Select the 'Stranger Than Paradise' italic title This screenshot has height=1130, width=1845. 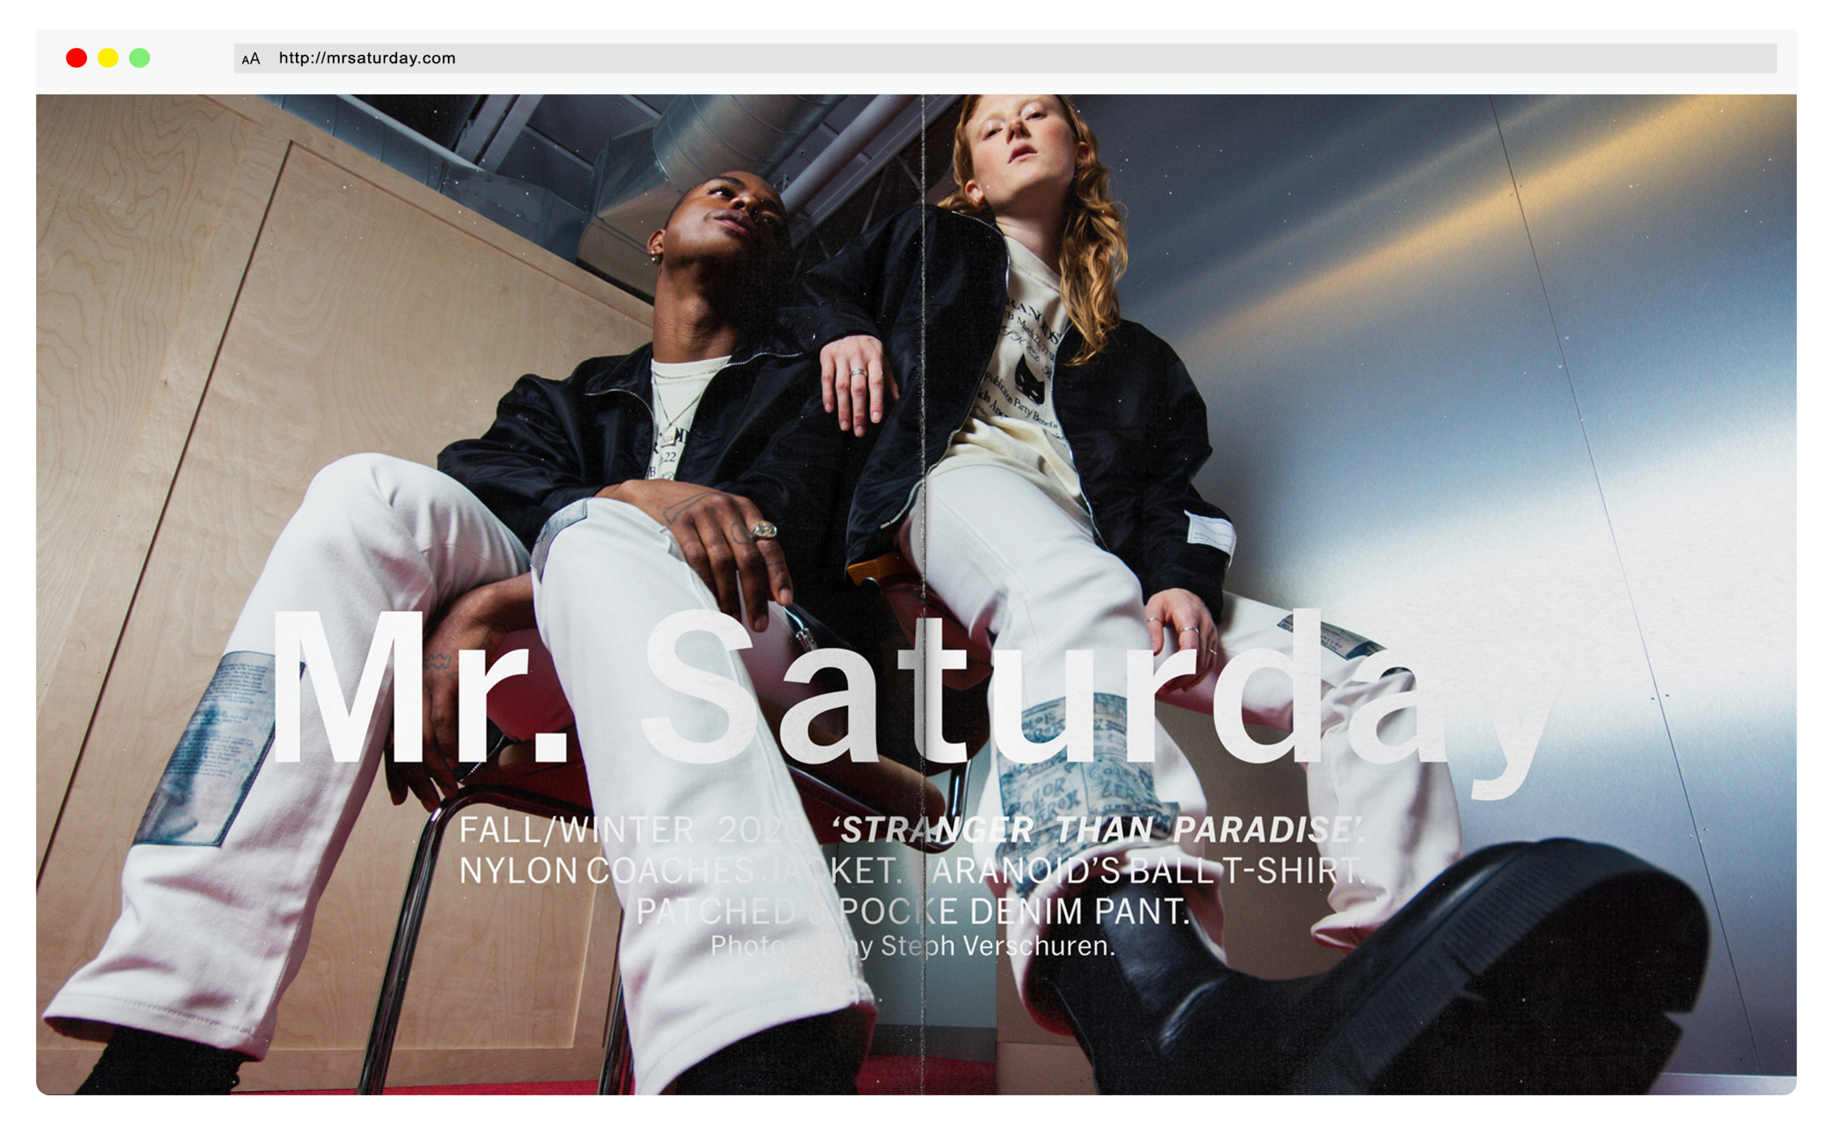[1098, 830]
